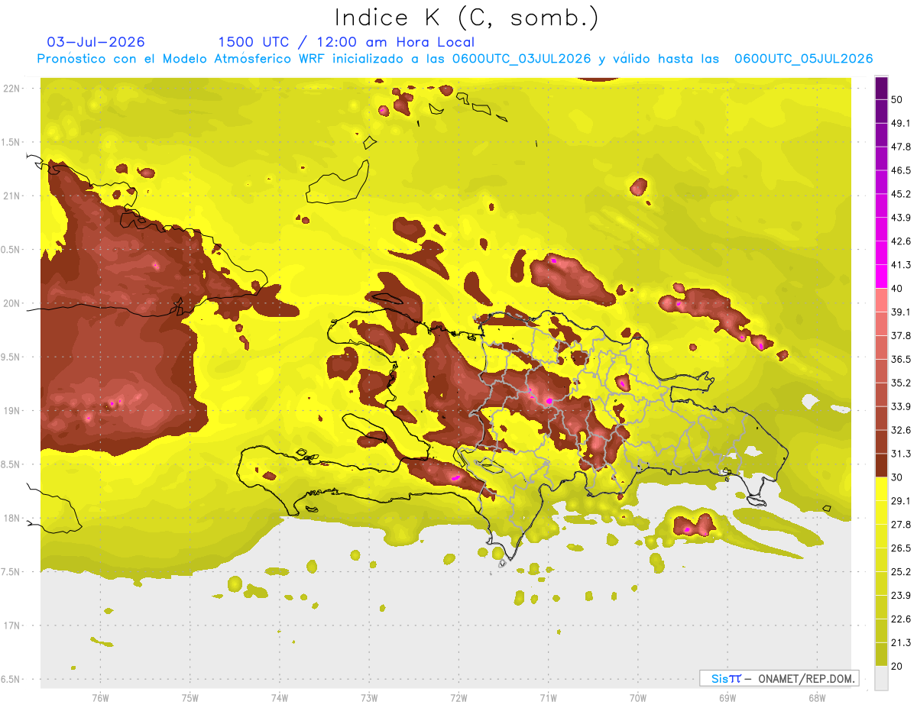Image resolution: width=917 pixels, height=708 pixels.
Task: Click the colorbar value "36.5"
Action: [x=901, y=359]
